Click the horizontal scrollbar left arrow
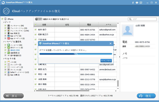159x102 pixels. pyautogui.click(x=35, y=91)
